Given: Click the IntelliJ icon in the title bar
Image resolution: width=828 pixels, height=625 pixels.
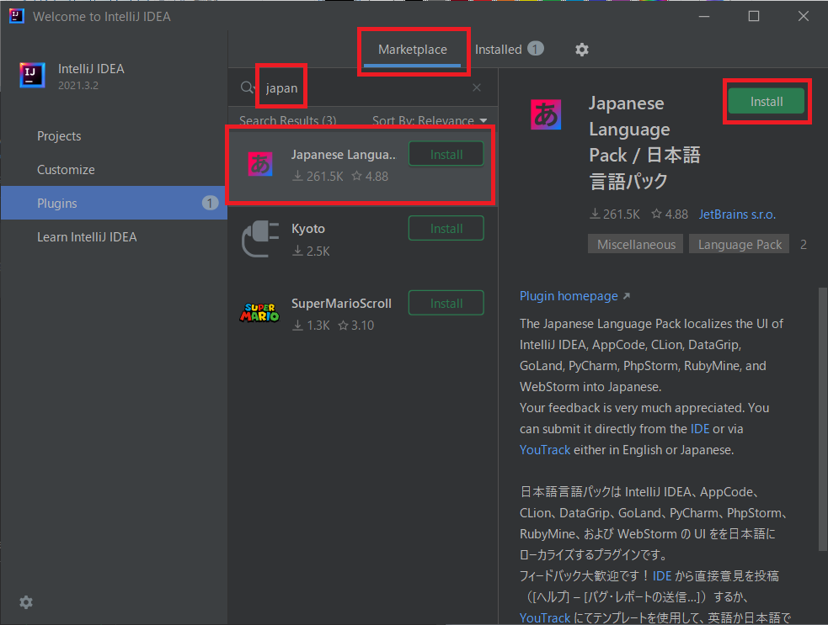Looking at the screenshot, I should (x=17, y=16).
